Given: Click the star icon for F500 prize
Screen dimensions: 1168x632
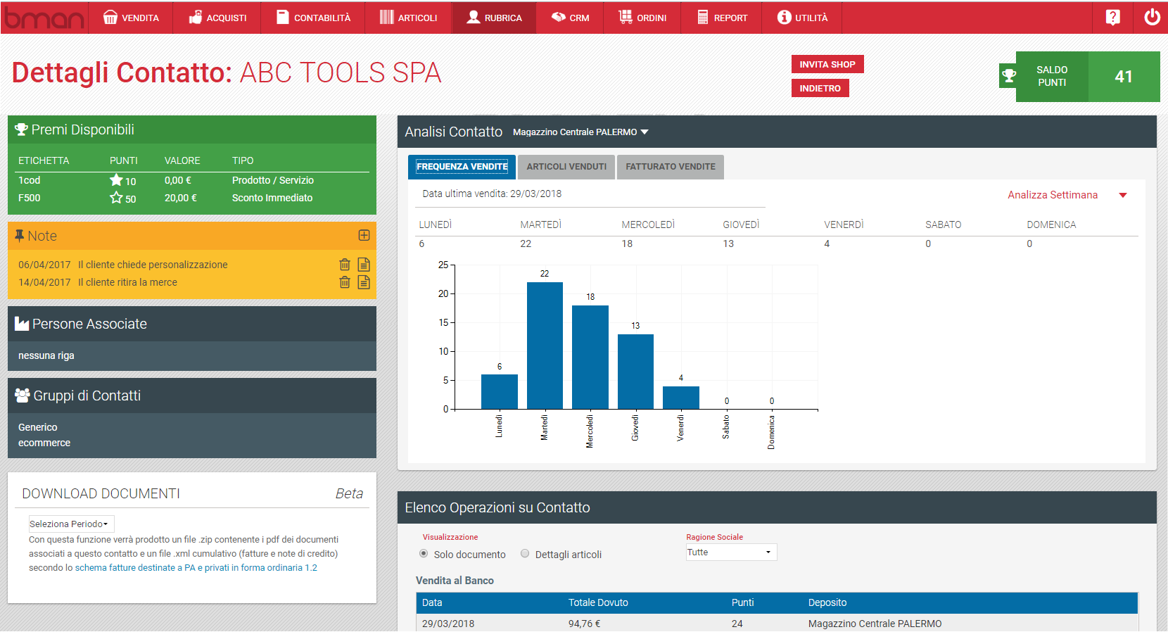Looking at the screenshot, I should click(116, 198).
